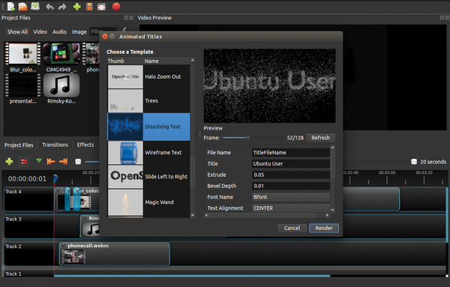Float the Video Preview panel dock icon

[442, 18]
